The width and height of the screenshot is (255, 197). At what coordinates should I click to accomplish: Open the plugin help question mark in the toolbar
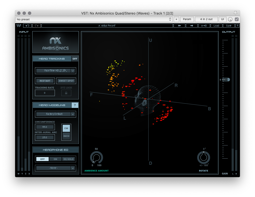click(x=237, y=25)
